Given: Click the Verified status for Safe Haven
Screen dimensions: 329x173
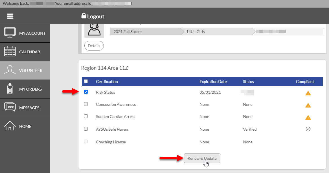Looking at the screenshot, I should [x=250, y=129].
